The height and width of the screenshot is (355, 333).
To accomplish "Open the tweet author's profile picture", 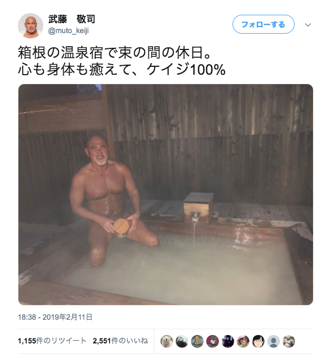I will click(x=31, y=26).
